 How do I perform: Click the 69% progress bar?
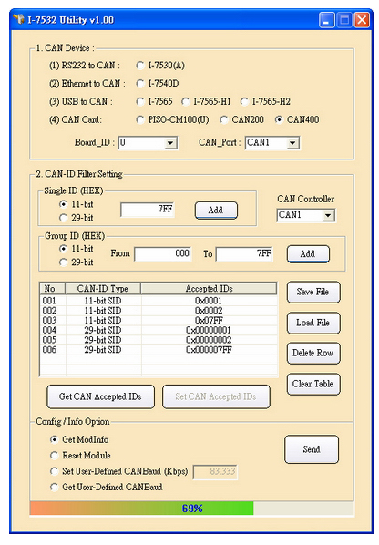click(191, 509)
